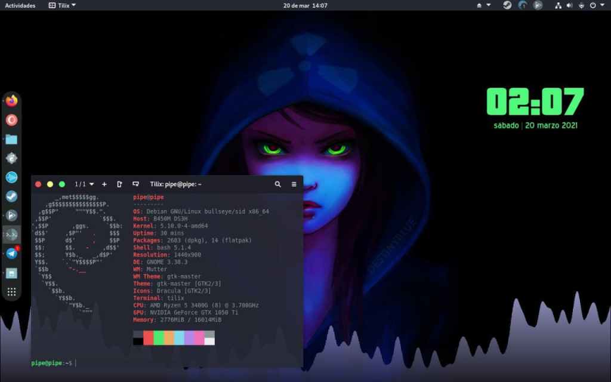Open the Tilix app menu in top bar
The width and height of the screenshot is (611, 382).
tap(63, 5)
